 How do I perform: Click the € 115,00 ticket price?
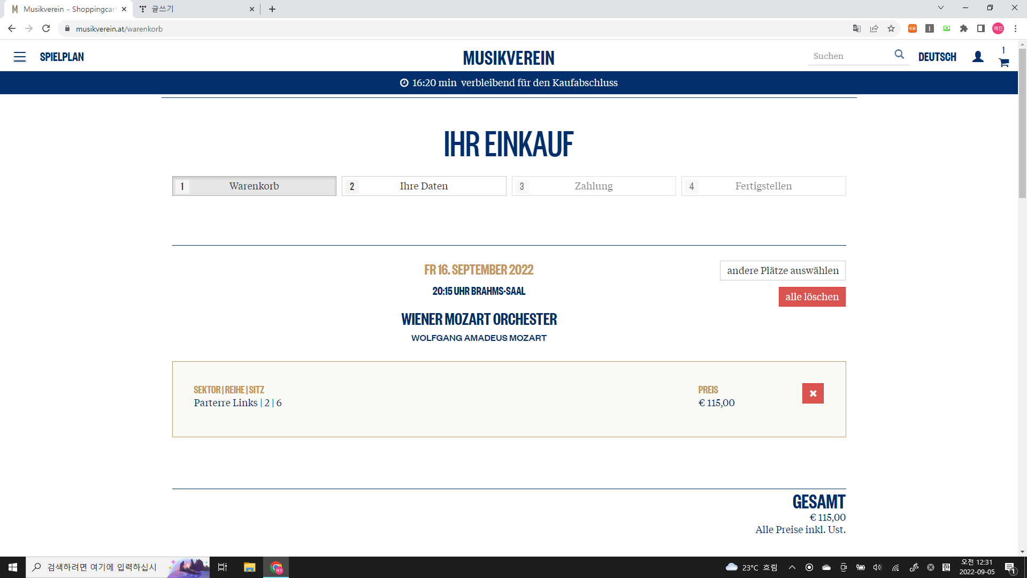tap(716, 403)
